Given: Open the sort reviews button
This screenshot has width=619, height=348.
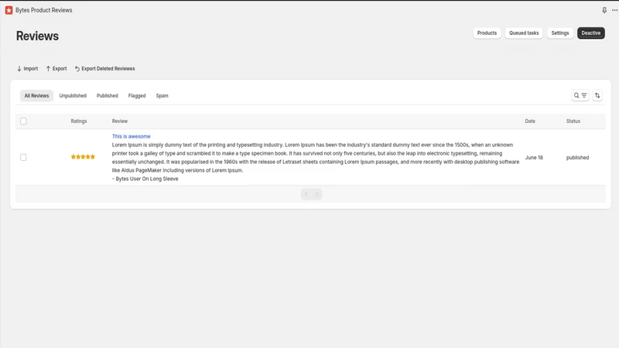Looking at the screenshot, I should click(597, 95).
